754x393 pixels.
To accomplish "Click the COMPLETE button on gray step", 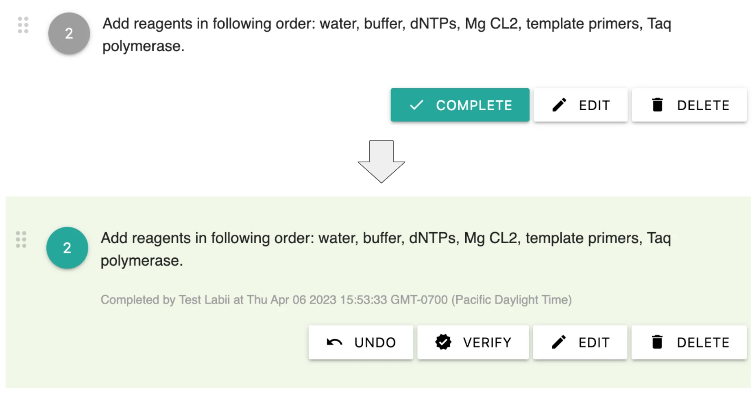I will [460, 105].
